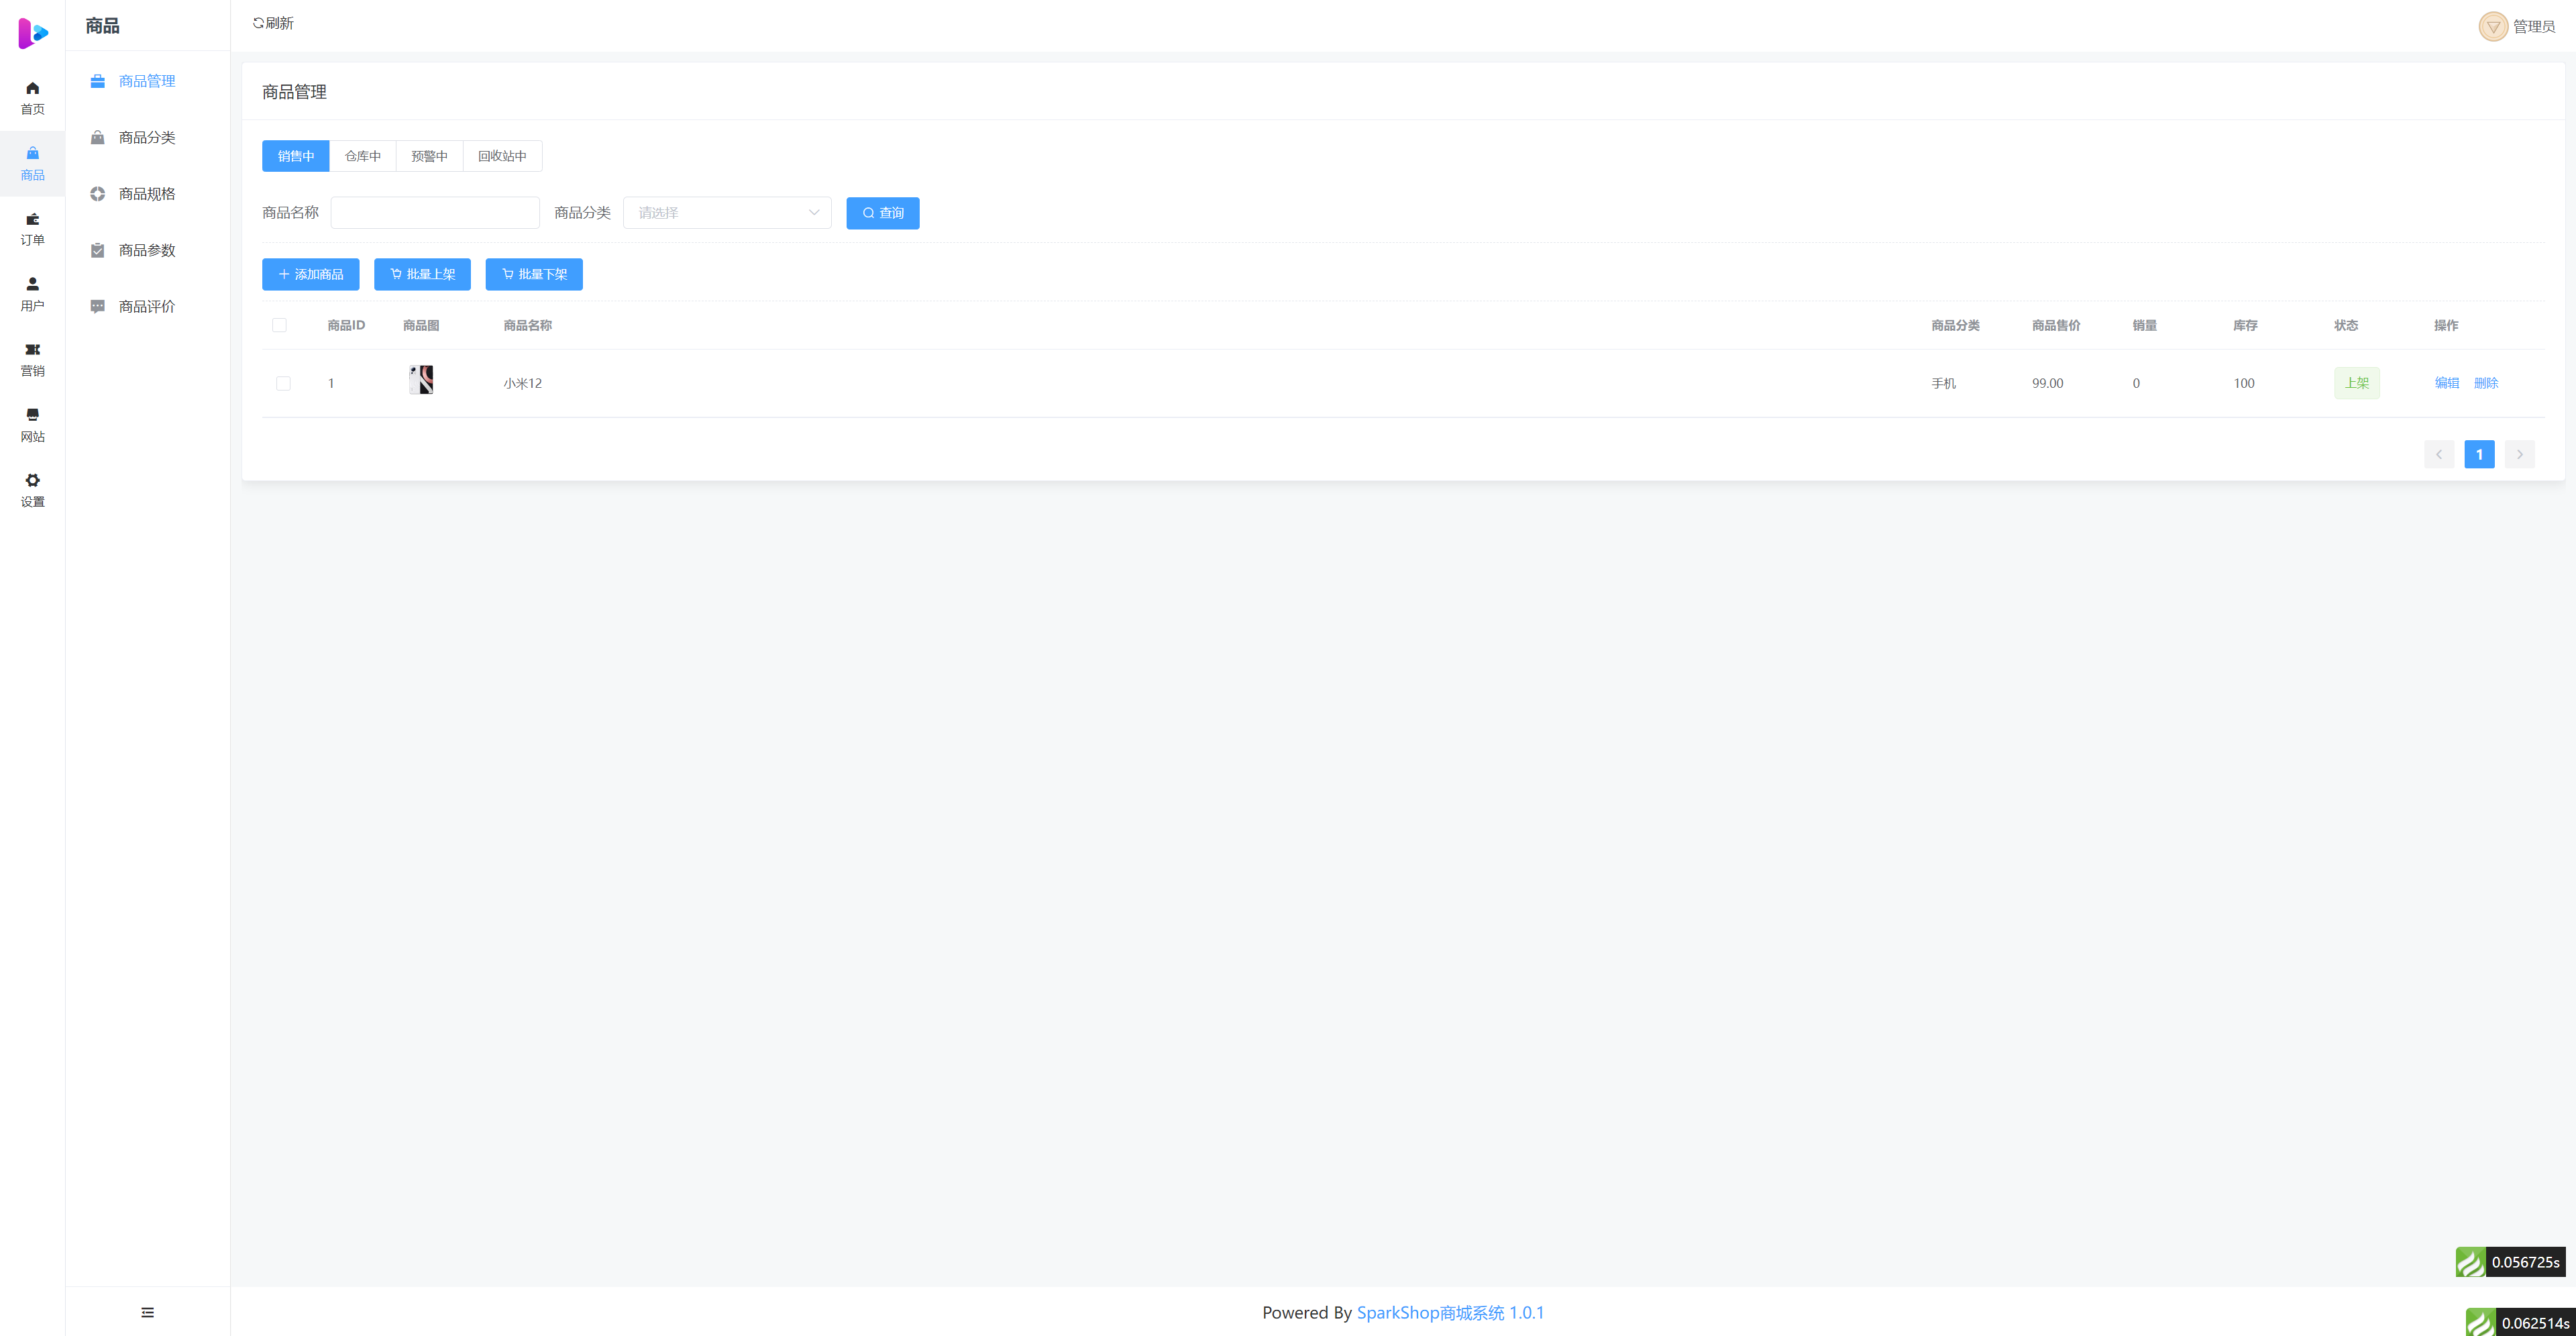Open the 营销 marketing sidebar icon

32,350
